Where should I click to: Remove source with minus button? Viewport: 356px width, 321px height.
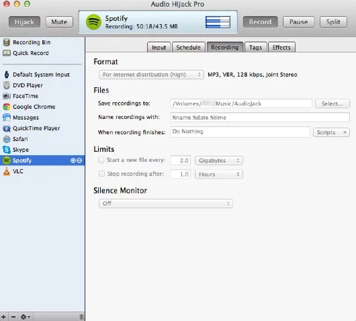[x=13, y=316]
